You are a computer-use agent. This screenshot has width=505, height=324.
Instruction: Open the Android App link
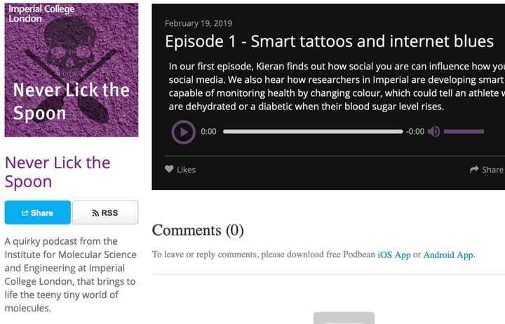click(x=448, y=255)
